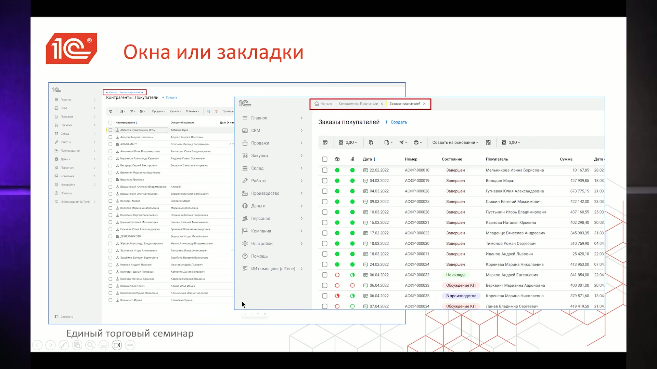The height and width of the screenshot is (369, 657).
Task: Open Работы section in front window sidebar
Action: (273, 181)
